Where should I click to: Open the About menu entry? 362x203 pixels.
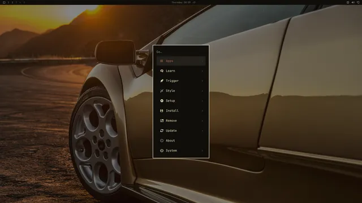pos(181,140)
